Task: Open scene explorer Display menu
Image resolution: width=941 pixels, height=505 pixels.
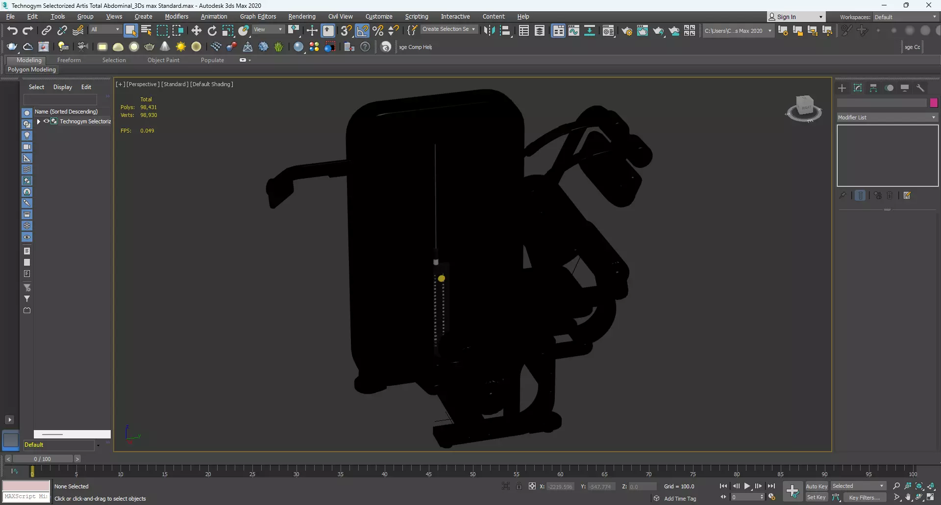Action: (x=63, y=87)
